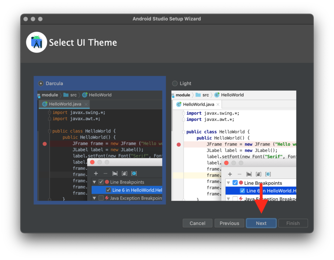The image size is (334, 260).
Task: Close HelloWorld.java tab in Darcula preview
Action: 86,104
